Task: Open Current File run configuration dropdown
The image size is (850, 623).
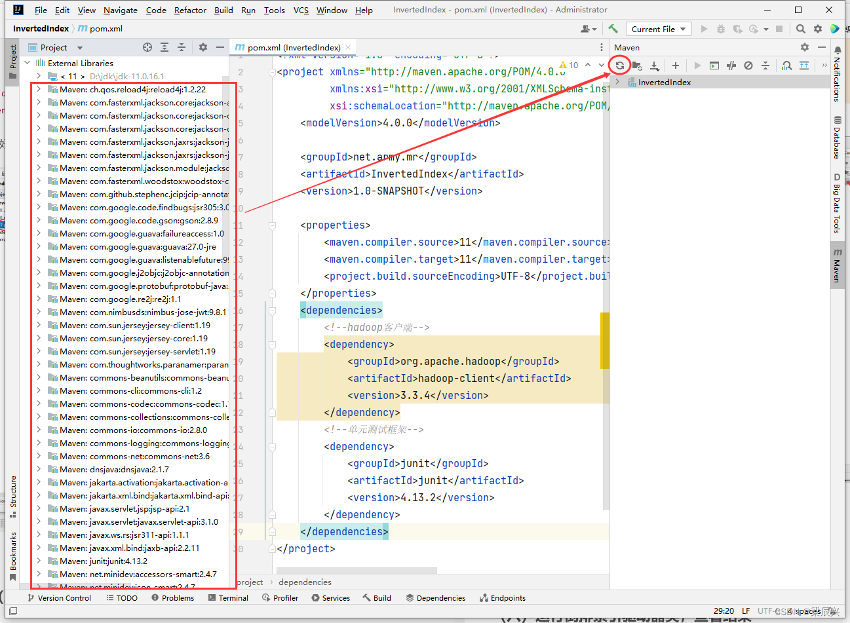Action: [659, 29]
